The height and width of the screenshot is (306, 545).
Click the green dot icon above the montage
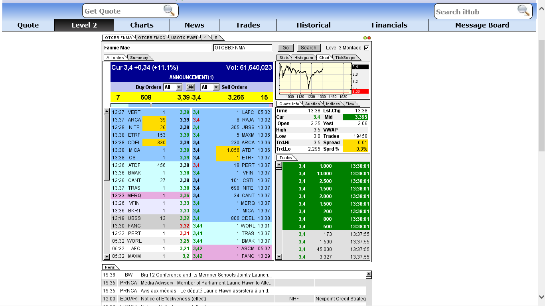click(x=365, y=38)
